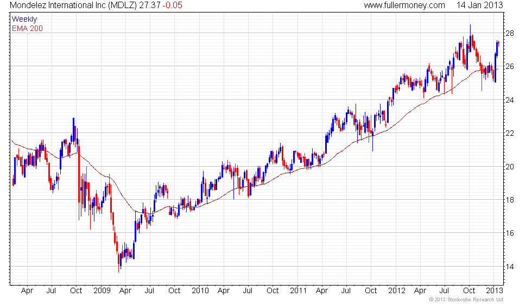Click the 2013 year label on time axis

coord(495,291)
